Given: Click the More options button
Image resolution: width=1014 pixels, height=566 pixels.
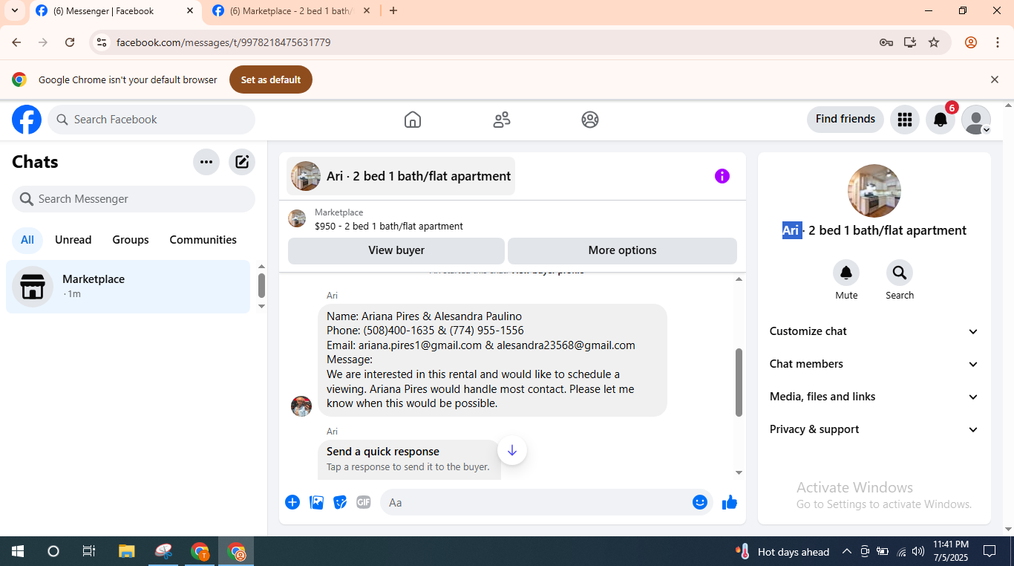Looking at the screenshot, I should (x=622, y=250).
